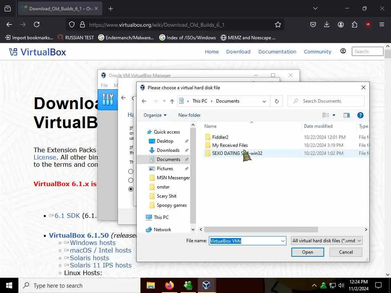
Task: Select the My Received Files folder
Action: point(230,145)
